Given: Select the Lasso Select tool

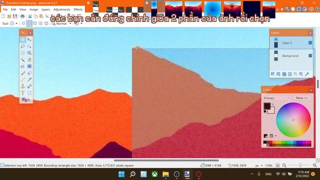Looking at the screenshot, I should coord(22,46).
